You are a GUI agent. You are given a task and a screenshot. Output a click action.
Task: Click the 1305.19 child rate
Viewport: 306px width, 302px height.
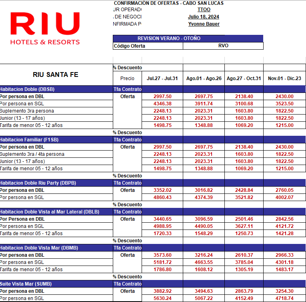[x=244, y=270]
